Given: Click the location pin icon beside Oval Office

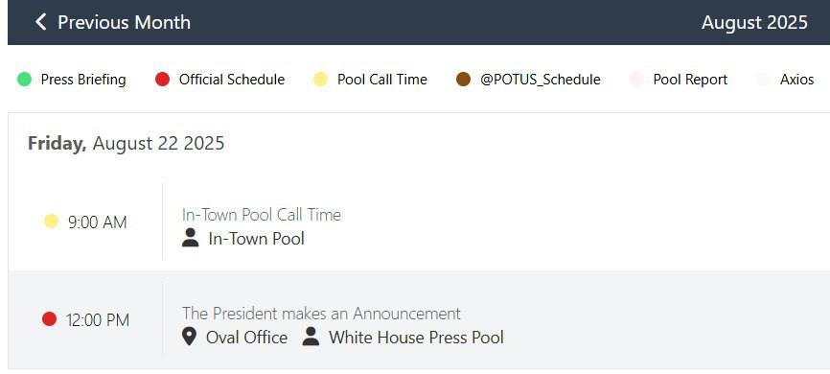Looking at the screenshot, I should click(x=189, y=337).
